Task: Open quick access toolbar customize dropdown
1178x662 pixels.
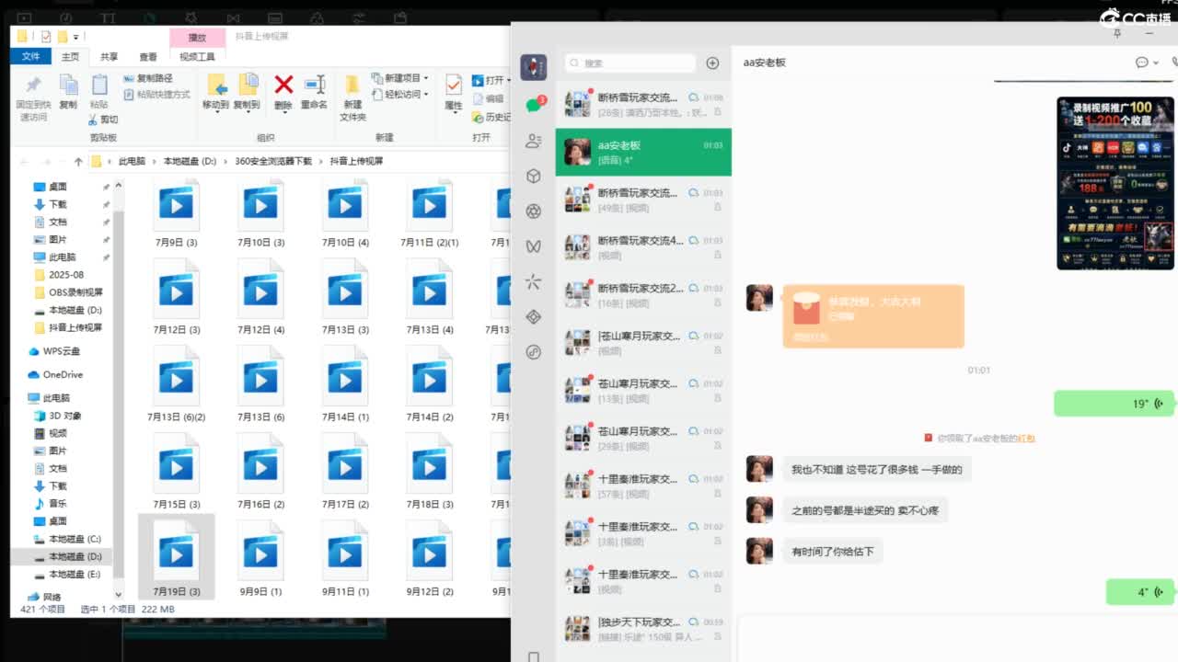Action: point(76,38)
